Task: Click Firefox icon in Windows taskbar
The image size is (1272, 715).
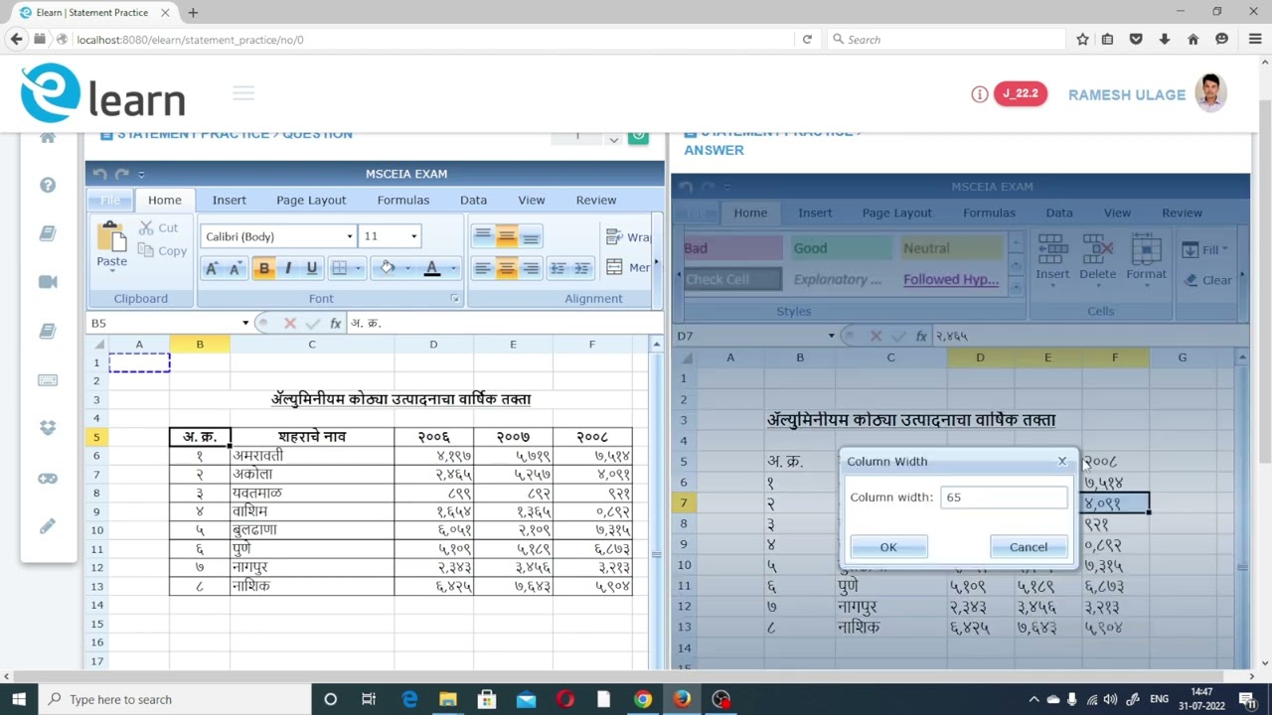Action: (x=682, y=699)
